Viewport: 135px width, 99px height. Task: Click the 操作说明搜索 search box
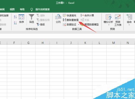point(42,9)
